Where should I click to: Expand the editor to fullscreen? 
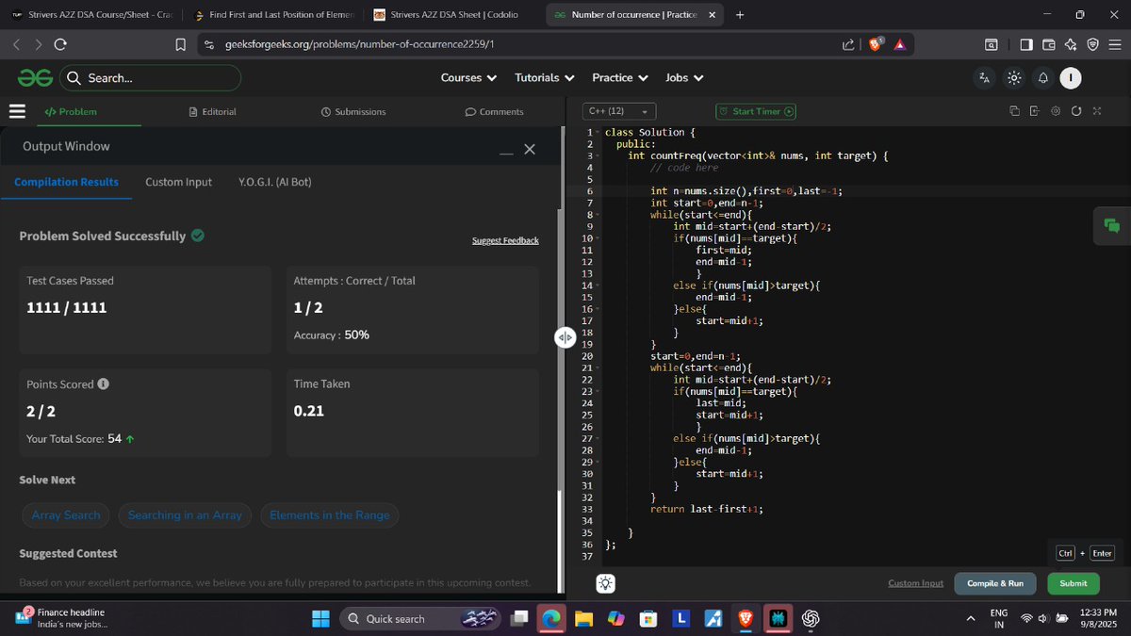pos(1096,110)
